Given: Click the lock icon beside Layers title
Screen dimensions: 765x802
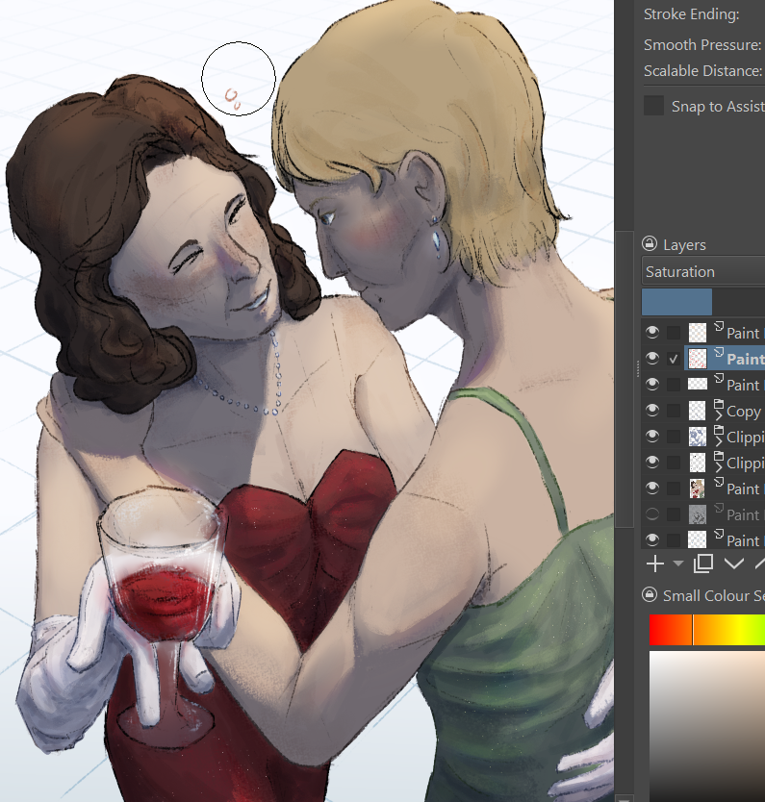Looking at the screenshot, I should pos(650,243).
